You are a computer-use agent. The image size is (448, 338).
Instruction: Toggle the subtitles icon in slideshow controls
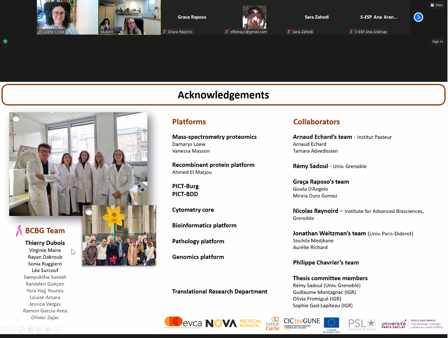[x=48, y=330]
